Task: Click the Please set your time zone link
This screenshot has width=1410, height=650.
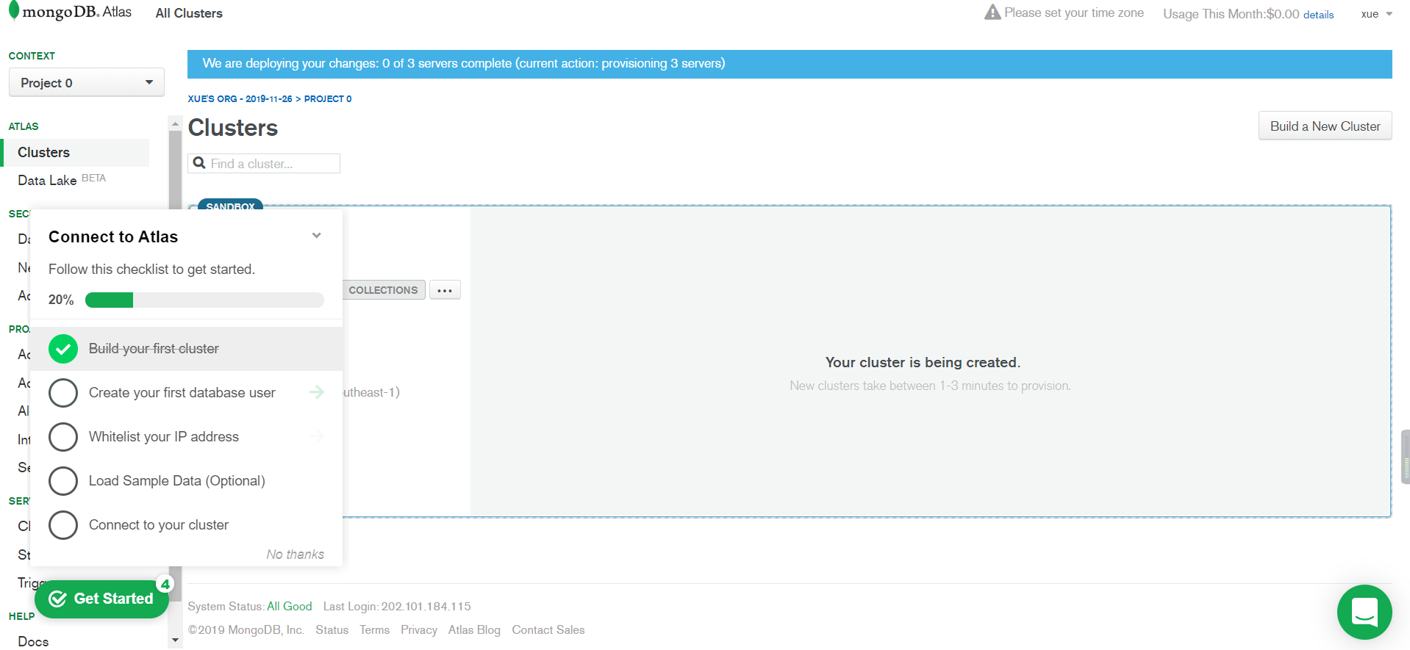Action: [1074, 12]
